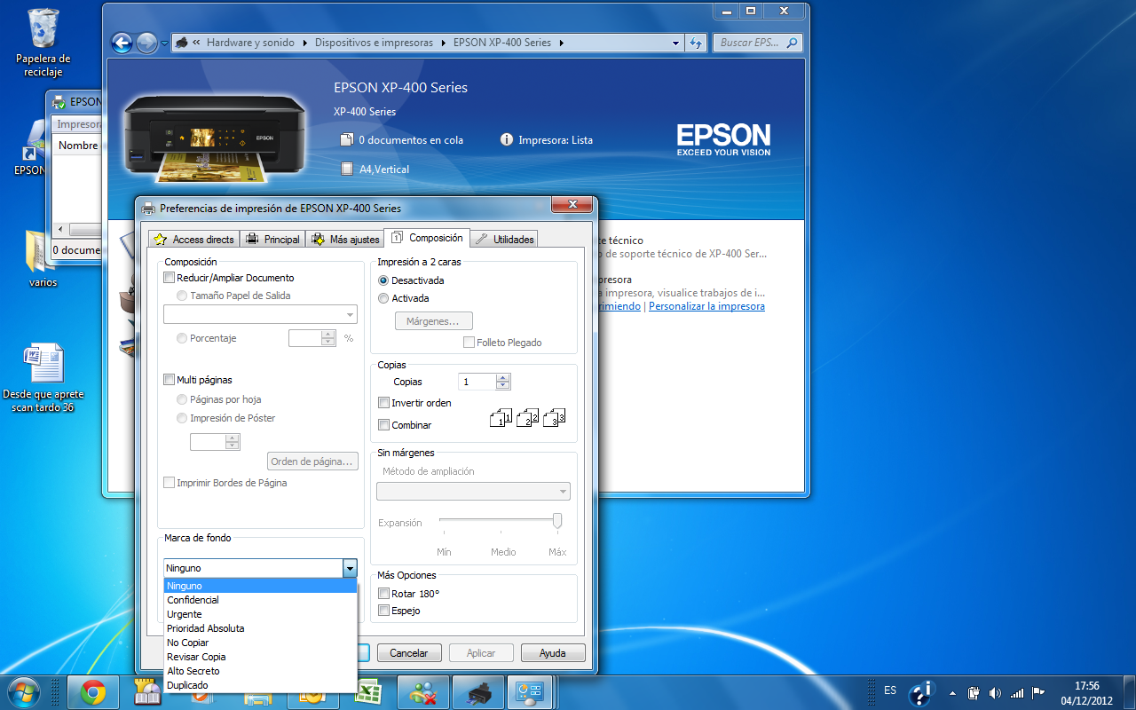Open the volume control in the tray
The width and height of the screenshot is (1136, 710).
pyautogui.click(x=995, y=692)
